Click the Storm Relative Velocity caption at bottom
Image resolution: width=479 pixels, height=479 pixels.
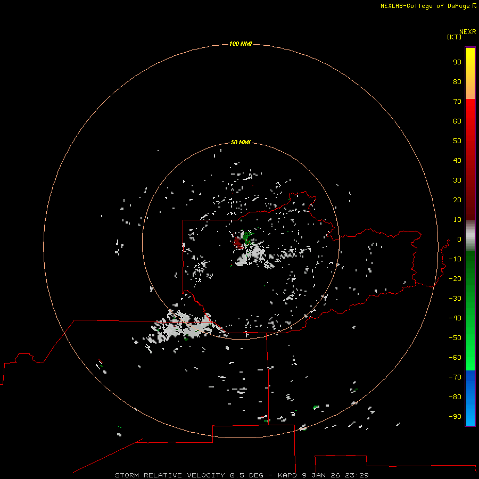coord(242,475)
